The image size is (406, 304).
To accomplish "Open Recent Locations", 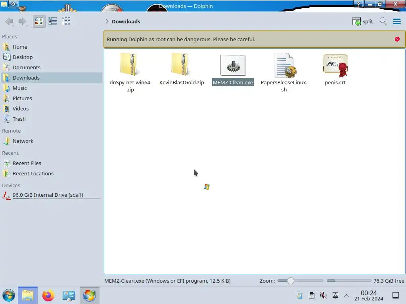I will tap(52, 174).
